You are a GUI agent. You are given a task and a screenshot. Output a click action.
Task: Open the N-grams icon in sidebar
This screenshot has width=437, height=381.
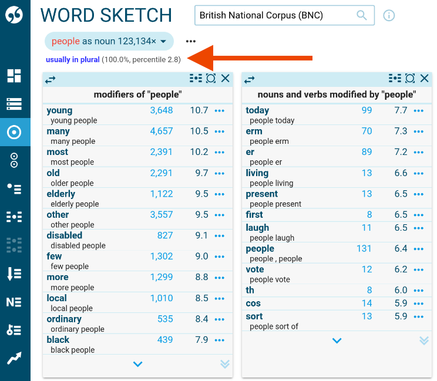[15, 302]
